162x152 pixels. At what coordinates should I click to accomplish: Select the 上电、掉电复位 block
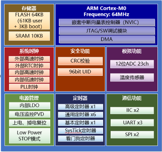[x=29, y=123]
